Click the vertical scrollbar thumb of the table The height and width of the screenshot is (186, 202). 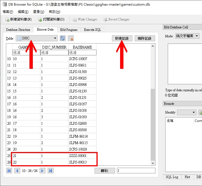pyautogui.click(x=153, y=125)
